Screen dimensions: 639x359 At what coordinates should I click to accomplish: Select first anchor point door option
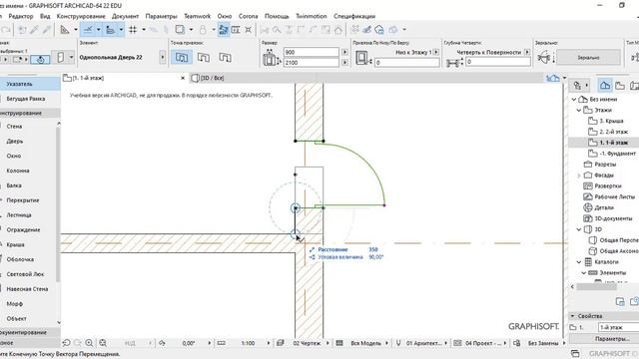pos(182,58)
